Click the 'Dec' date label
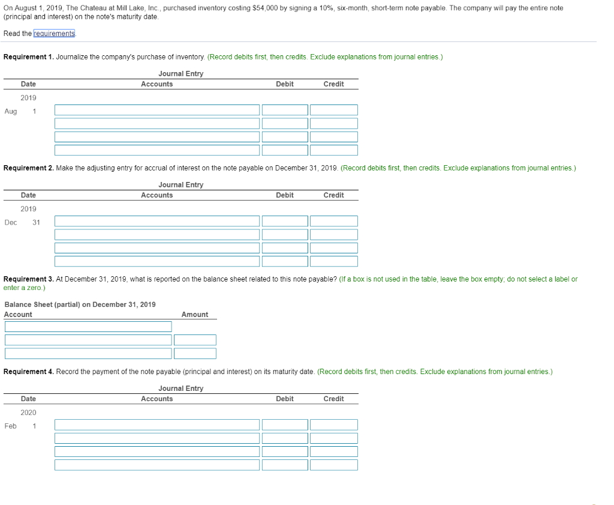 point(11,222)
